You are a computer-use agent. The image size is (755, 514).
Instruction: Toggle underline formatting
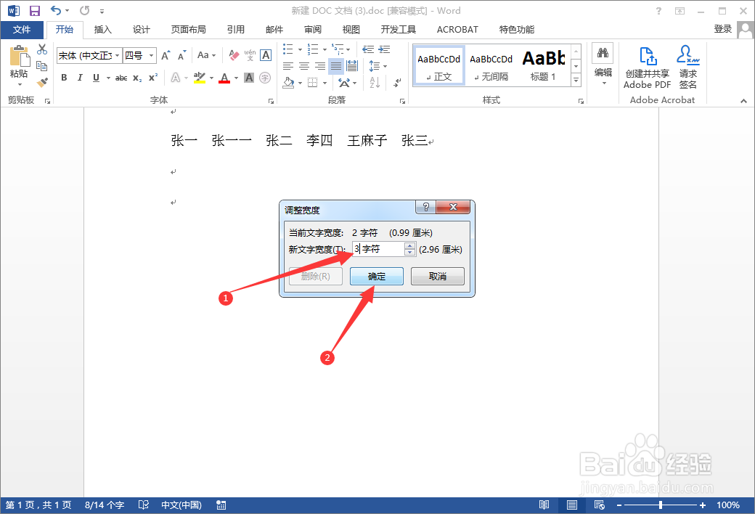(95, 78)
